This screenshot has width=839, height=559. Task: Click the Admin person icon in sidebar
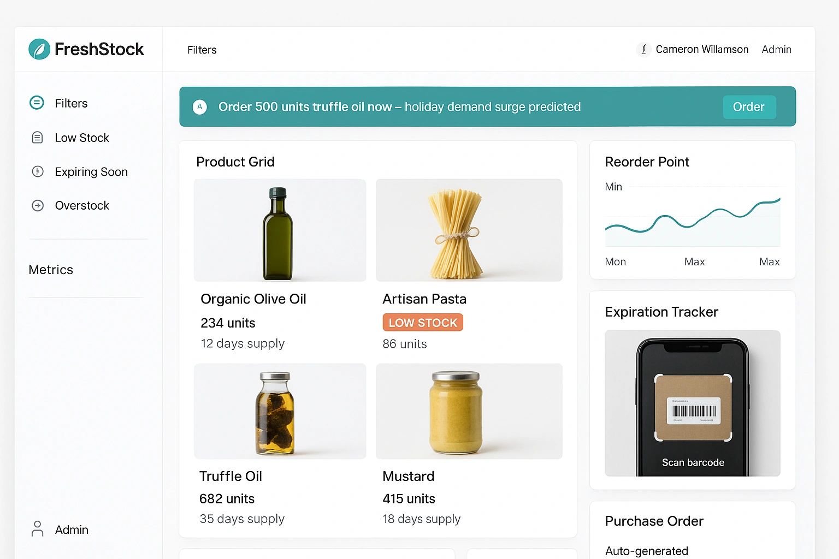tap(37, 529)
